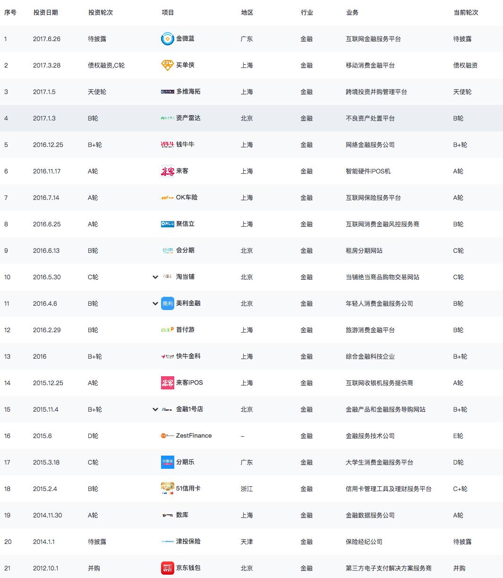Open the 买单侠 project link

[x=185, y=65]
